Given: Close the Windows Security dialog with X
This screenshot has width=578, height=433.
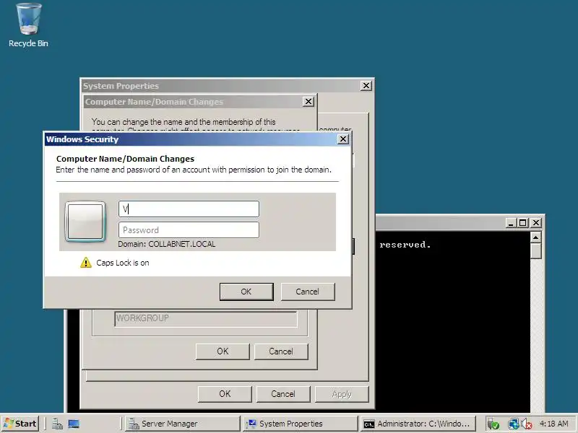Looking at the screenshot, I should coord(342,139).
